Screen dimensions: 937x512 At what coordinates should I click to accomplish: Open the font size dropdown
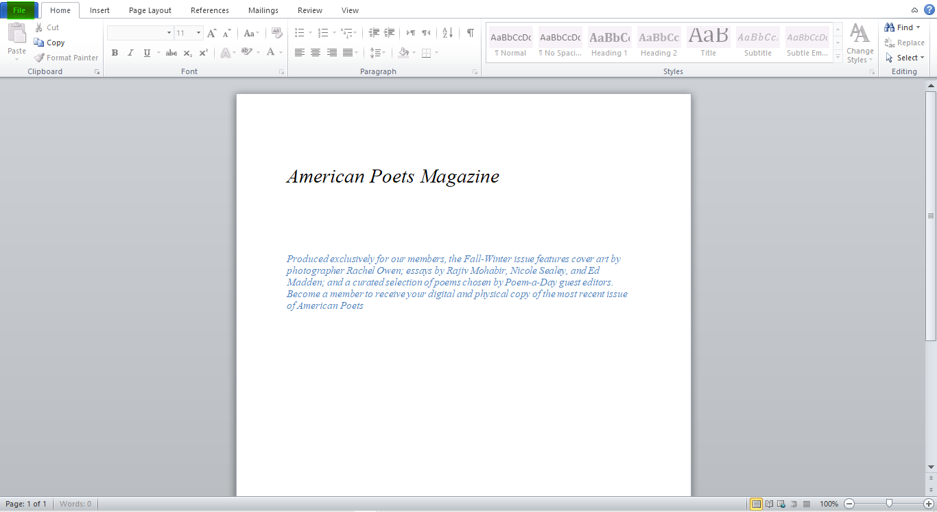click(199, 33)
